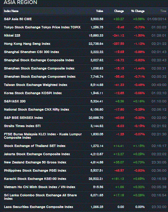Open National Stock Exchange CNX Nifty Index
Image resolution: width=168 pixels, height=212 pixels.
(37, 110)
